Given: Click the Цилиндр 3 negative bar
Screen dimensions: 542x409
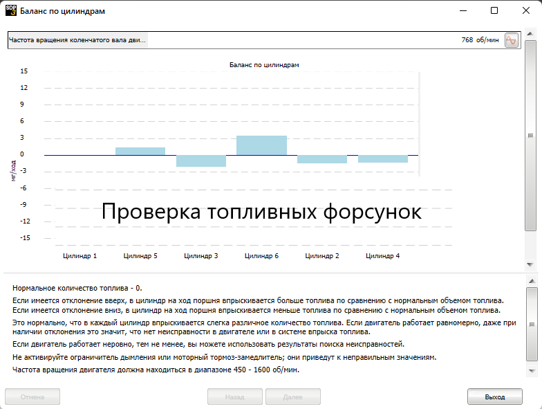Looking at the screenshot, I should 201,161.
